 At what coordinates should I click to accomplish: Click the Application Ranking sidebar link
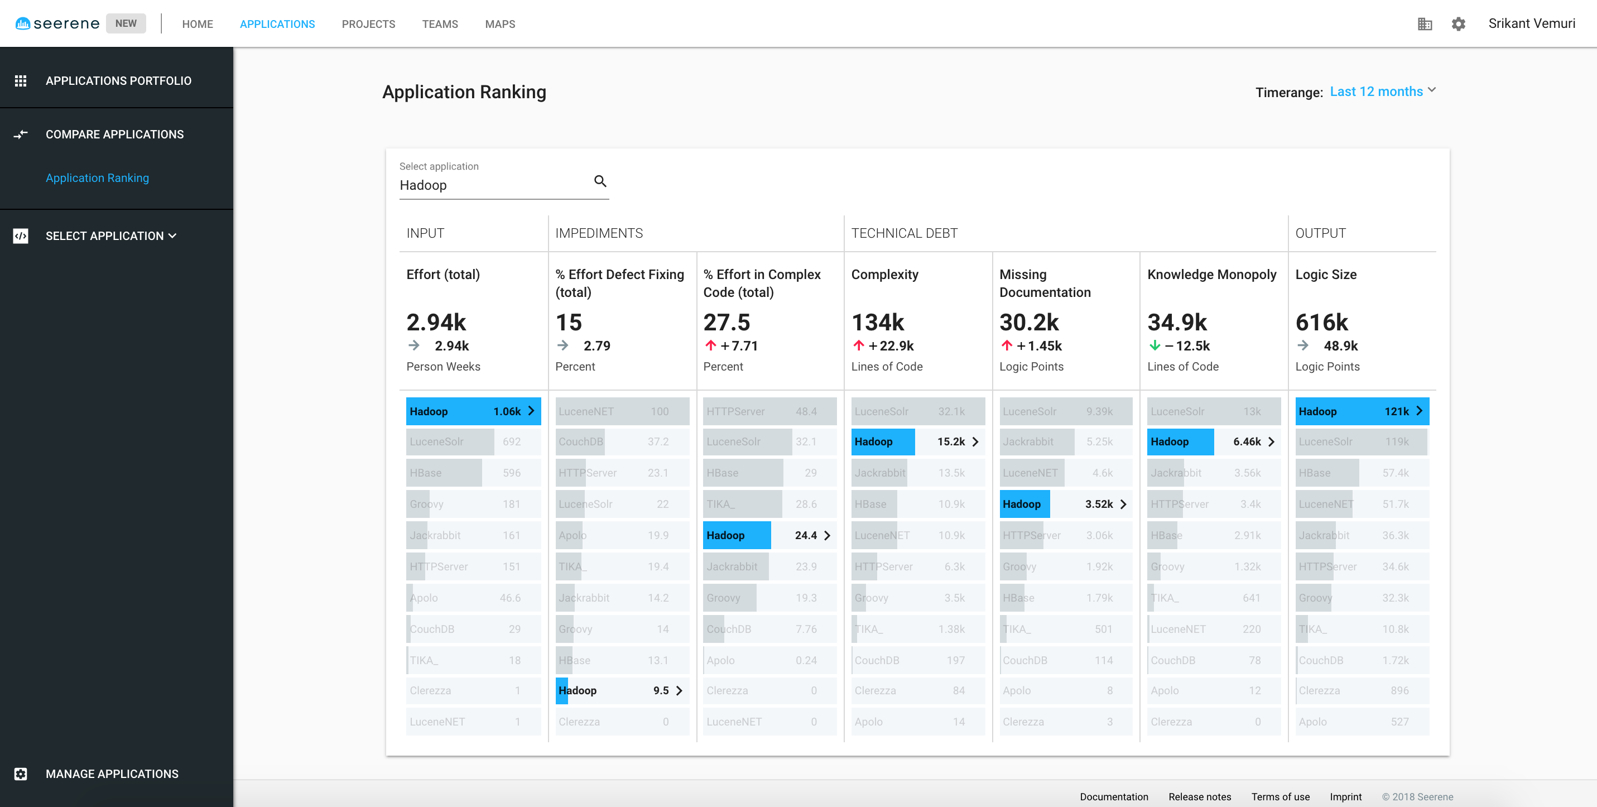coord(97,178)
